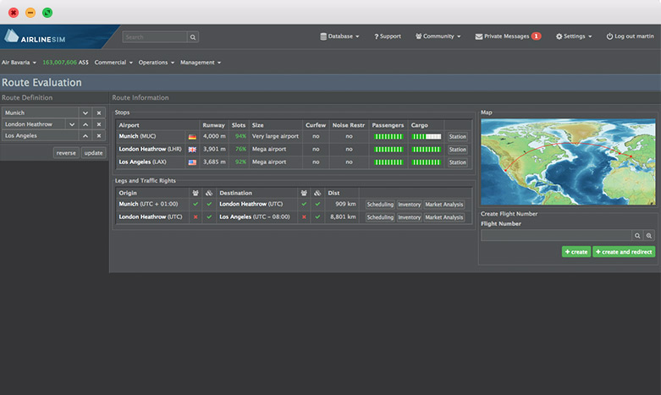Click the red X for London Heathrow origin passenger rights

(x=196, y=217)
